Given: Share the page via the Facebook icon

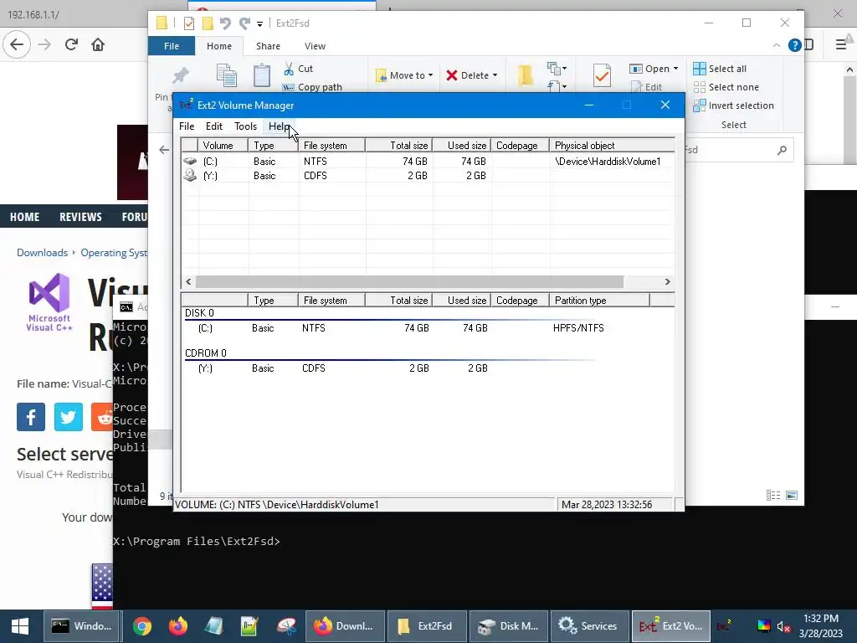Looking at the screenshot, I should tap(31, 417).
